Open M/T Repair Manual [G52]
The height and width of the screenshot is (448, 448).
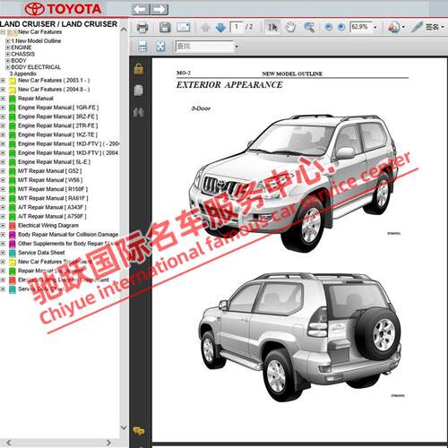pos(49,171)
